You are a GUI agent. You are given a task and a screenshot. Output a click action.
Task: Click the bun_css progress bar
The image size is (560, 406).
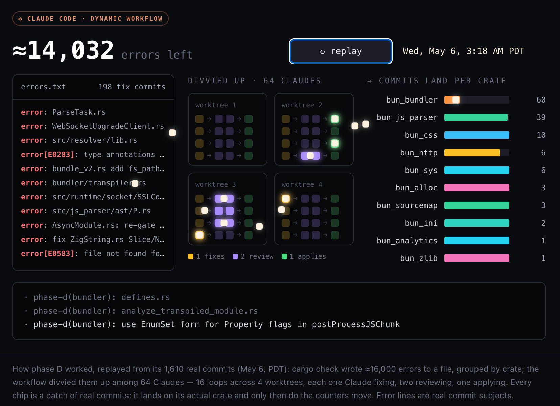(476, 135)
